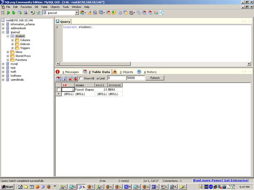Viewport: 254px width, 190px height.
Task: Click the Firefox icon in quick launch
Action: click(x=49, y=187)
